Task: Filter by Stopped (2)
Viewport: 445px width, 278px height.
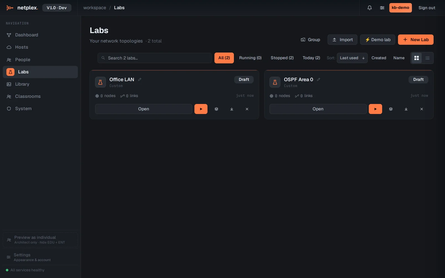Action: [x=282, y=58]
